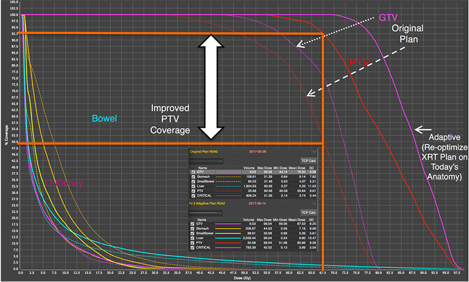The width and height of the screenshot is (469, 282).
Task: Toggle SmallBowel checkbox in Original Plan R0A0
Action: 193,181
